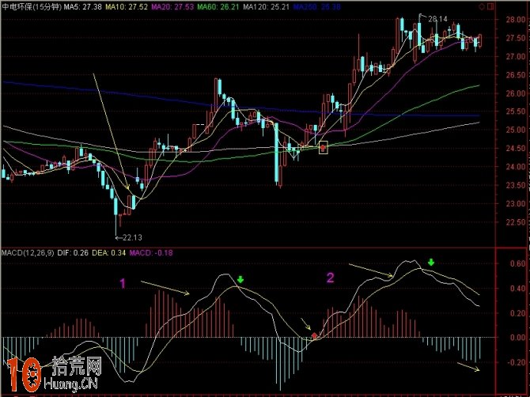Click the 0.60 MACD axis label

[x=517, y=263]
